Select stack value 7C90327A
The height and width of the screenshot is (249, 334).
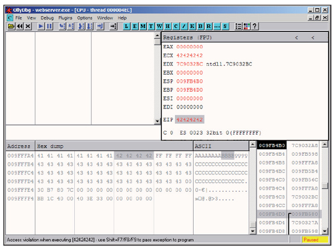(x=305, y=222)
